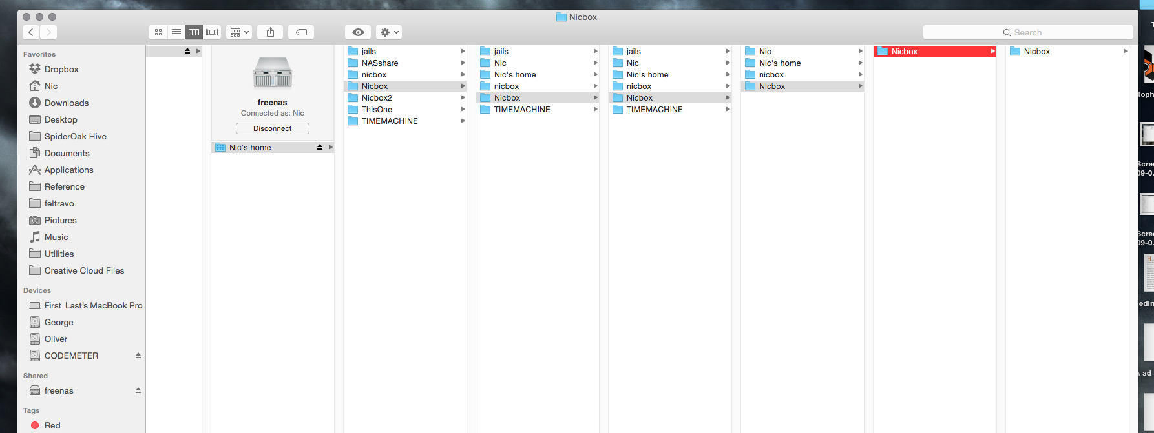Open Applications in the sidebar
The height and width of the screenshot is (433, 1154).
click(x=68, y=170)
